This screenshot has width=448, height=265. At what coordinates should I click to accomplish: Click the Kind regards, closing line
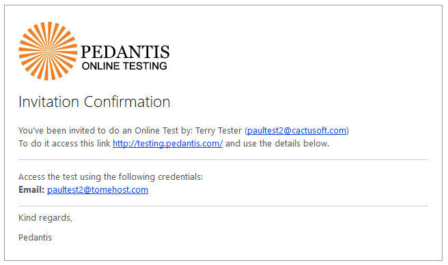tap(46, 218)
